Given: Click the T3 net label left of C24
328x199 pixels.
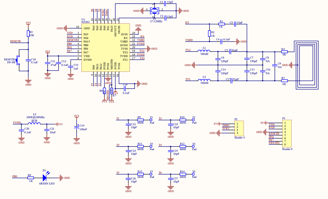Looking at the screenshot, I should (118, 145).
